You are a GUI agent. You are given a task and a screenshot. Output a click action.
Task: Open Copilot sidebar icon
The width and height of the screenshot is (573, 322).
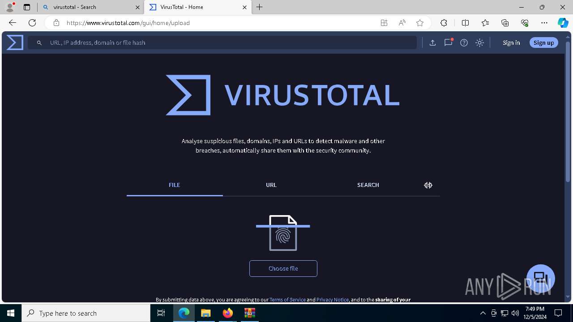tap(563, 23)
